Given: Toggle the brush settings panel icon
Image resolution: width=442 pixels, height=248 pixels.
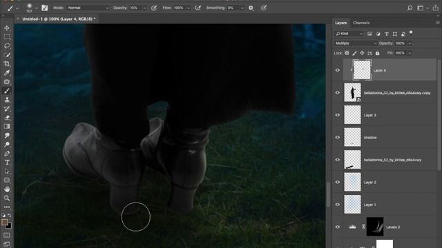Looking at the screenshot, I should (44, 8).
